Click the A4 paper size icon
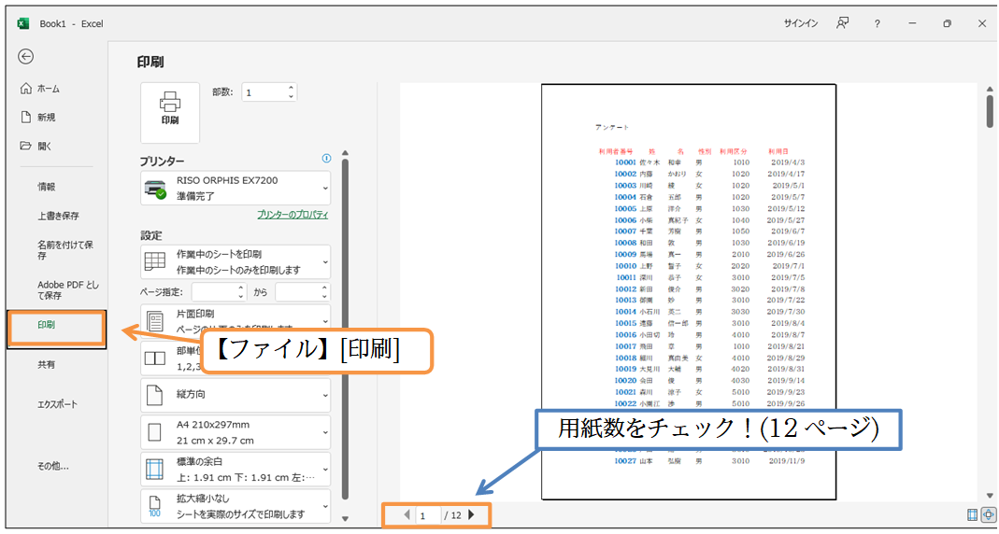 pos(155,433)
